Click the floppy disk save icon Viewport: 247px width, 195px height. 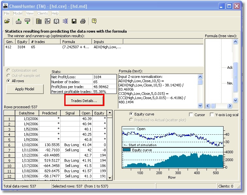pyautogui.click(x=74, y=21)
